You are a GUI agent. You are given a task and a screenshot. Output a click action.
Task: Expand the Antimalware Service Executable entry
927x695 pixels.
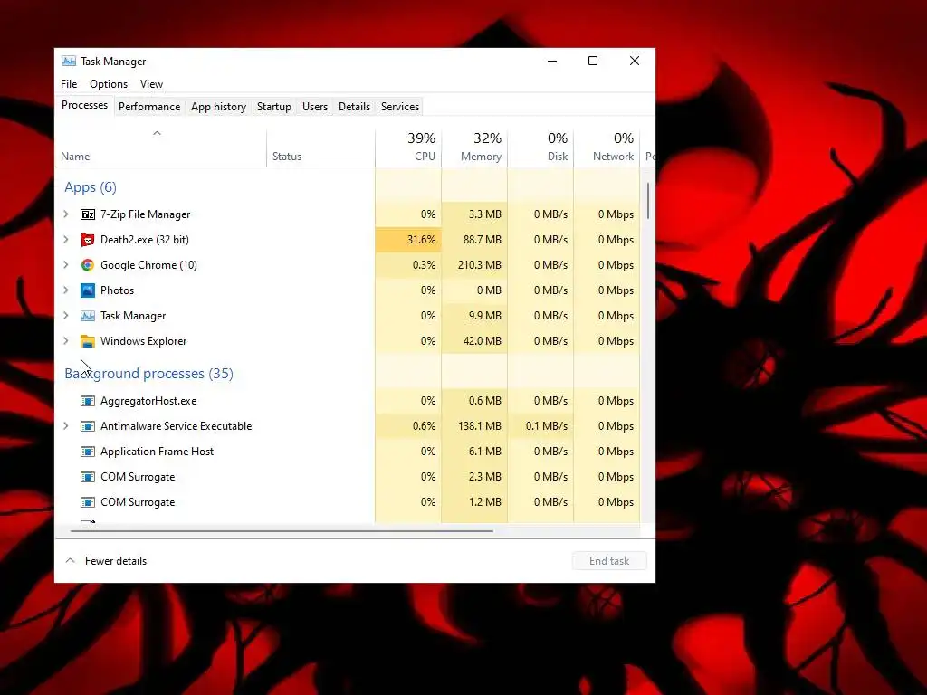click(x=66, y=426)
